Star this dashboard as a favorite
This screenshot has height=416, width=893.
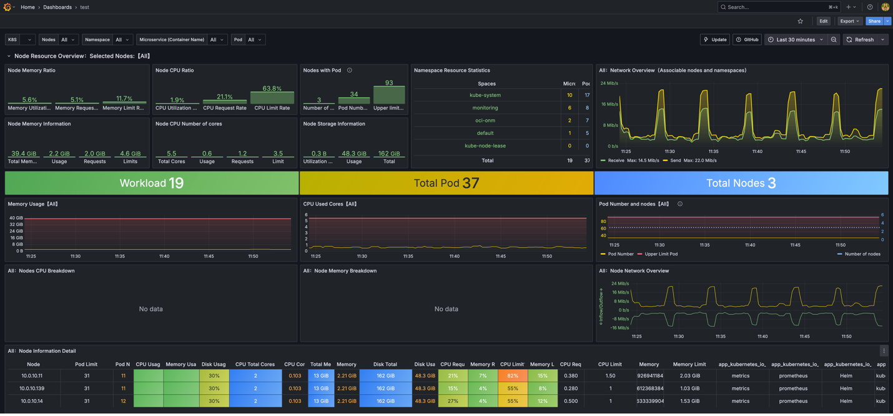tap(800, 21)
